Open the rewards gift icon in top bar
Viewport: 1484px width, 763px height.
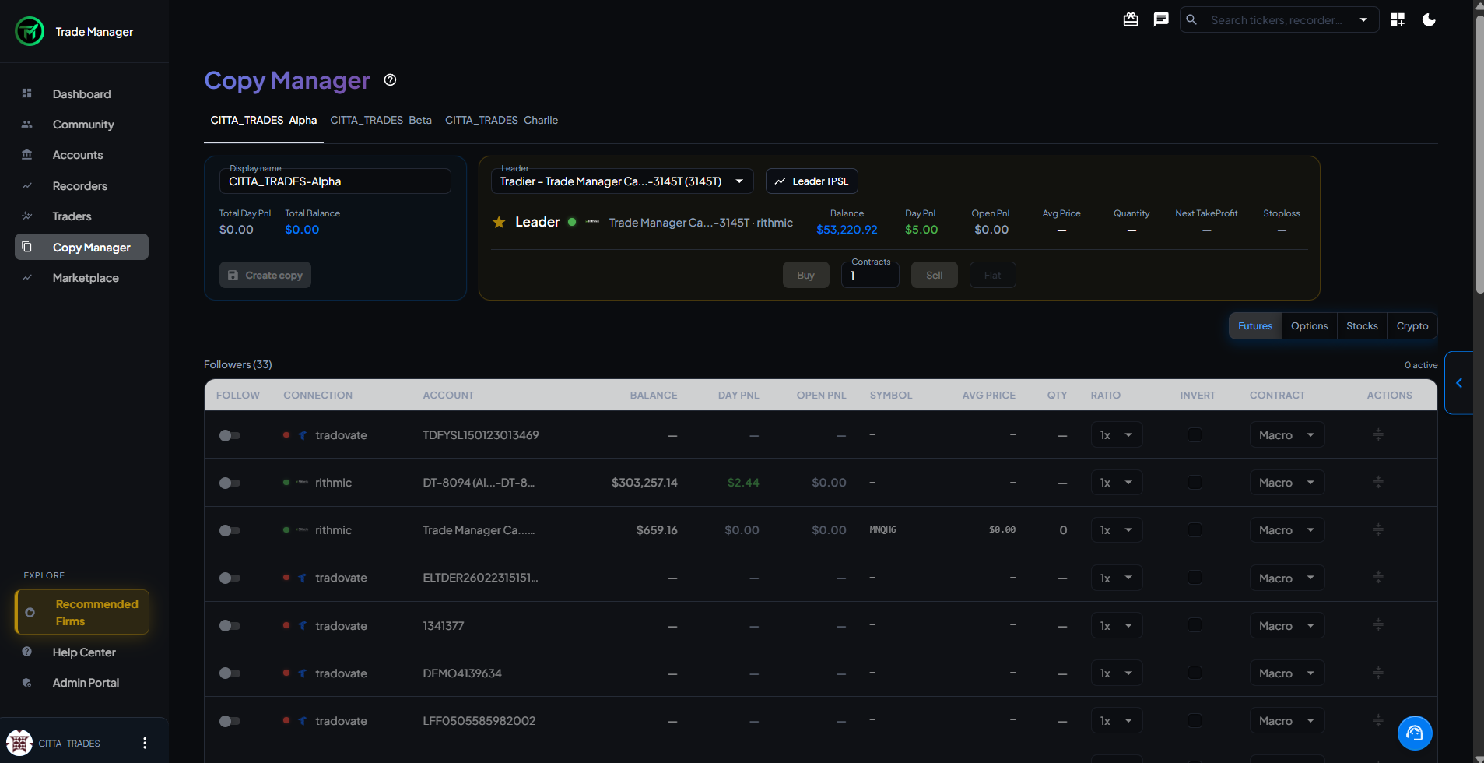click(1131, 19)
